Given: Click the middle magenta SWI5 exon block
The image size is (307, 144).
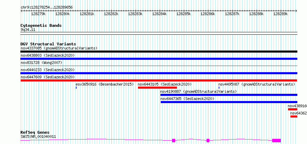Looking at the screenshot, I should (x=208, y=141).
